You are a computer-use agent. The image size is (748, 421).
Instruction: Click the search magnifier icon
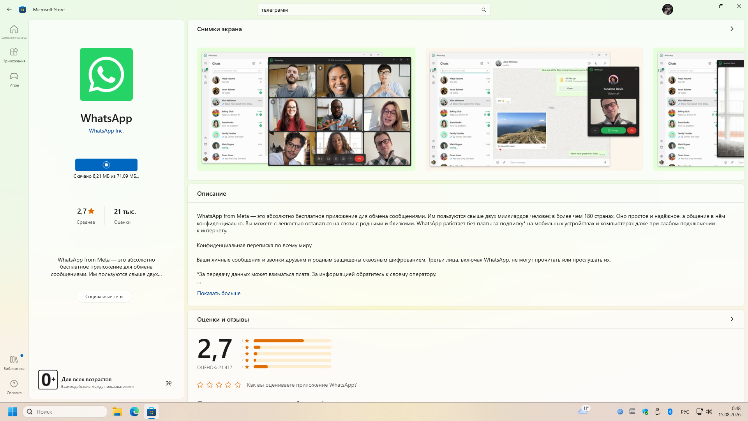click(x=483, y=10)
